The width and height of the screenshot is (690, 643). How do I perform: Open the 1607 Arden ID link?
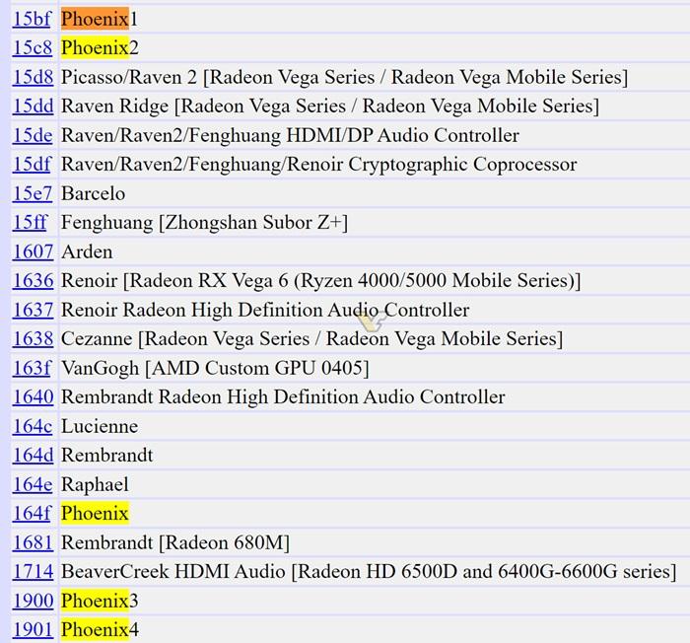pos(33,251)
